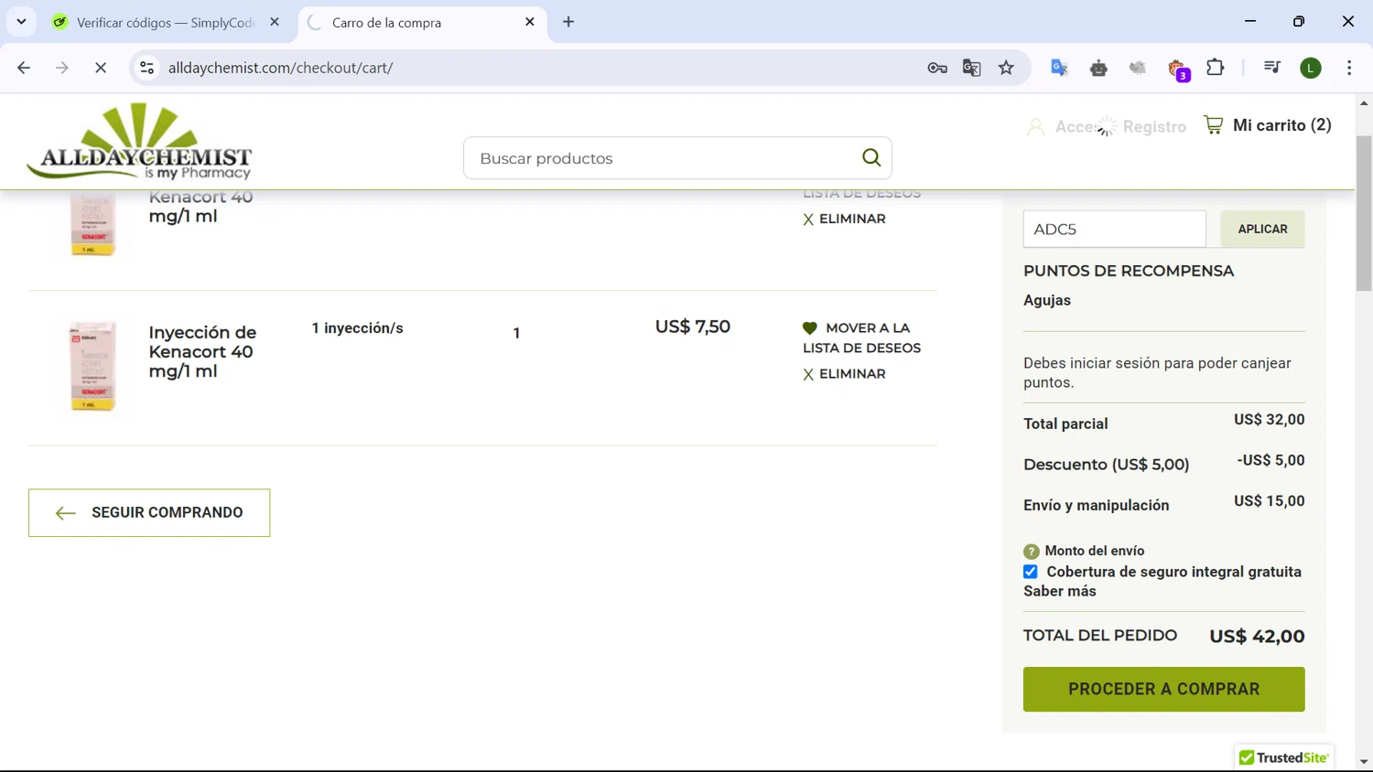Screen dimensions: 1373x772
Task: Click ELIMINAR for the US$ 7,50 item
Action: click(x=844, y=374)
